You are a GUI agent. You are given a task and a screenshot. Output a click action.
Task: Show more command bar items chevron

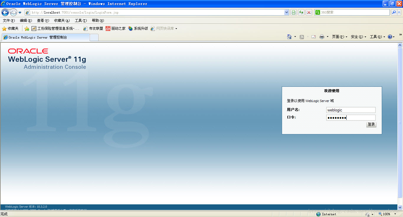[x=400, y=35]
